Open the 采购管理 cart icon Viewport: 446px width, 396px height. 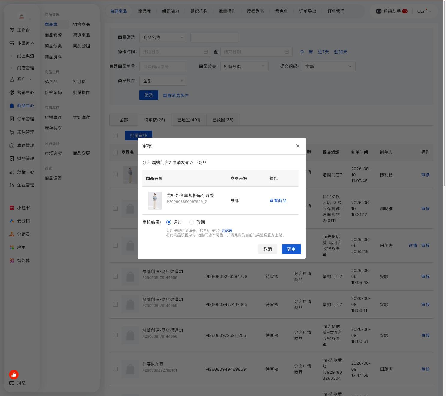click(12, 132)
